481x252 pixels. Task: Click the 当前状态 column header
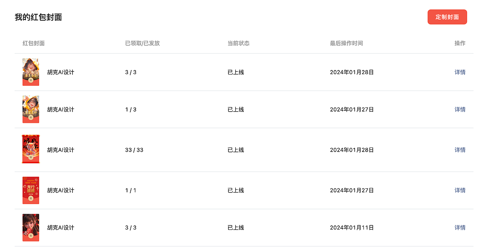point(239,43)
